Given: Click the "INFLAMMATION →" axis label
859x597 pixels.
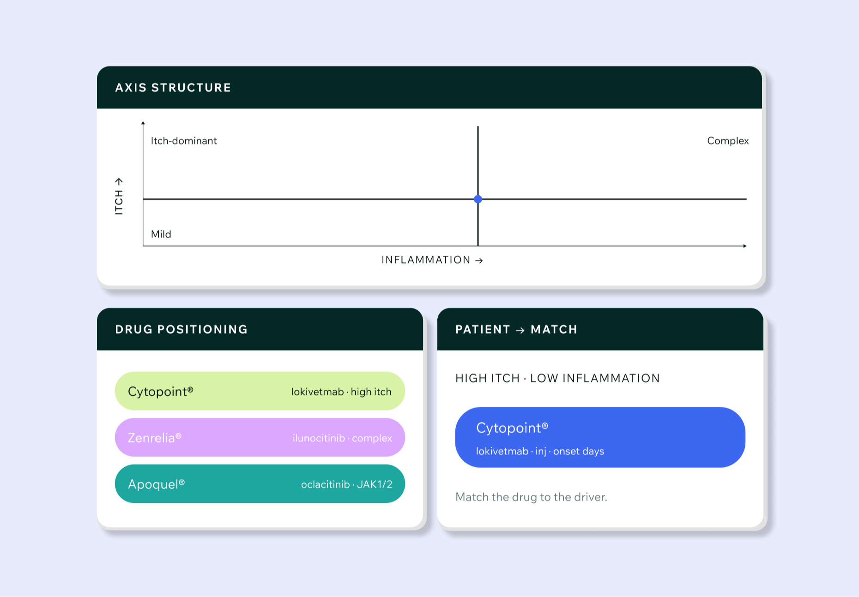Looking at the screenshot, I should 432,260.
